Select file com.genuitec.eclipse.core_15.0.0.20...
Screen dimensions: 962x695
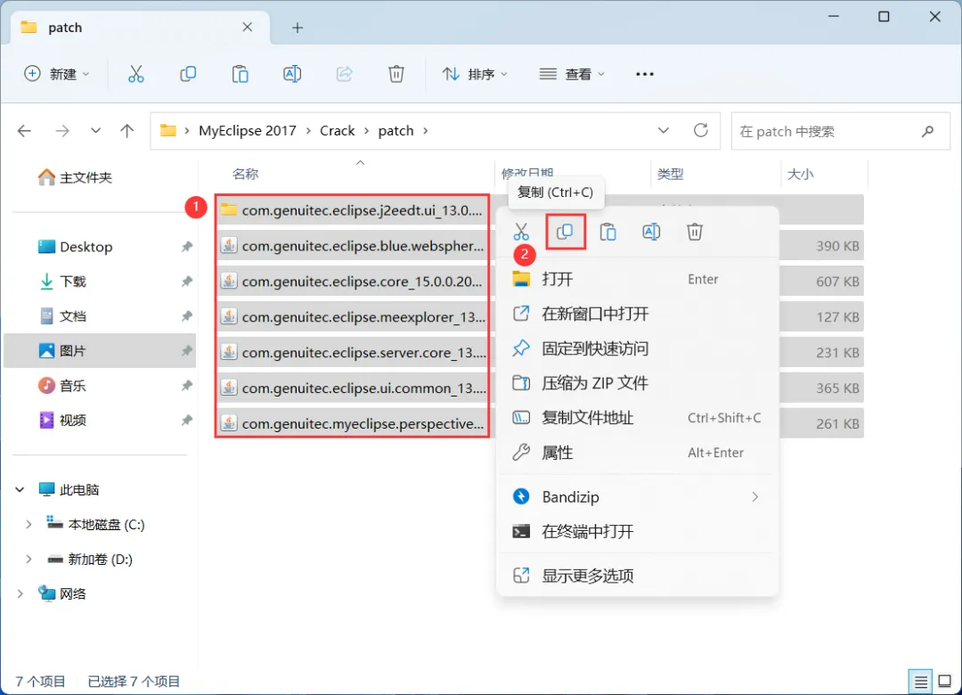(x=352, y=282)
